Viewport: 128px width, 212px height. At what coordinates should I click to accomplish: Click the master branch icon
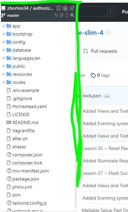(x=3, y=15)
